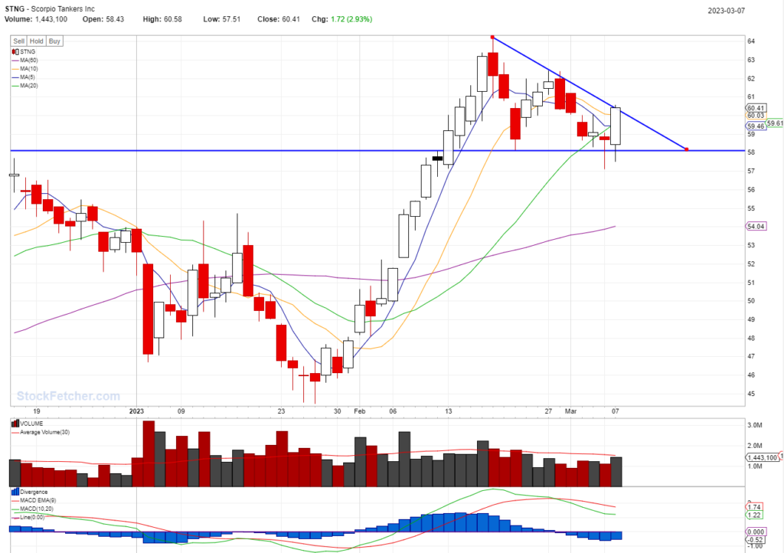Click the 59.46 MA(5) price flag
The height and width of the screenshot is (553, 784).
pos(756,126)
